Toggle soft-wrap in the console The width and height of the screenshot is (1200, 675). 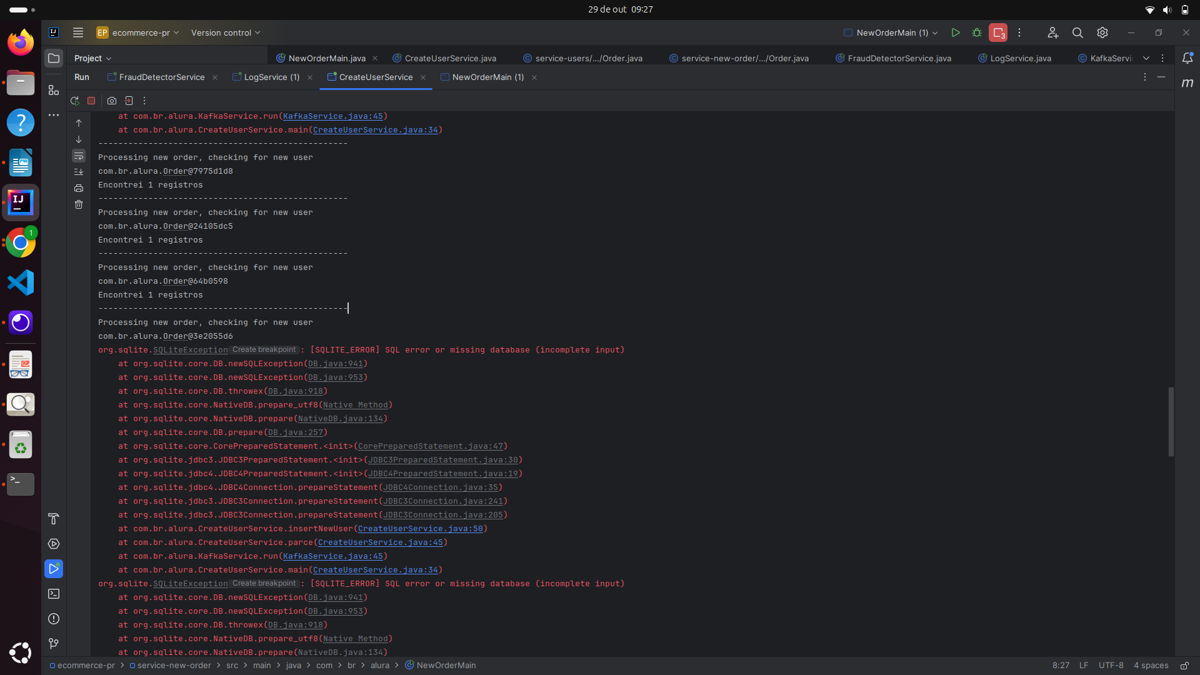click(x=79, y=156)
